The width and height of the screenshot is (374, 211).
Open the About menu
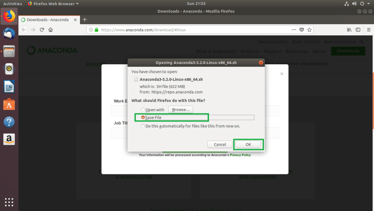tap(320, 51)
